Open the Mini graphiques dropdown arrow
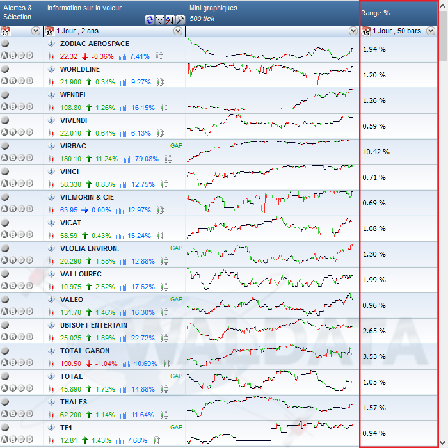The width and height of the screenshot is (448, 448). pos(353,31)
